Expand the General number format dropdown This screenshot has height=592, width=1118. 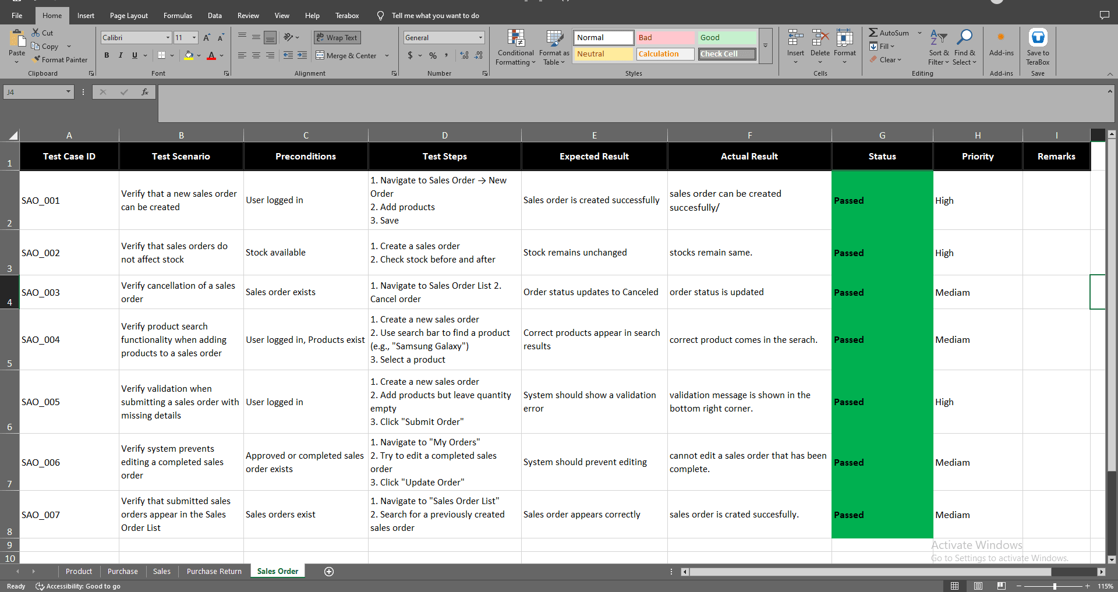tap(480, 38)
